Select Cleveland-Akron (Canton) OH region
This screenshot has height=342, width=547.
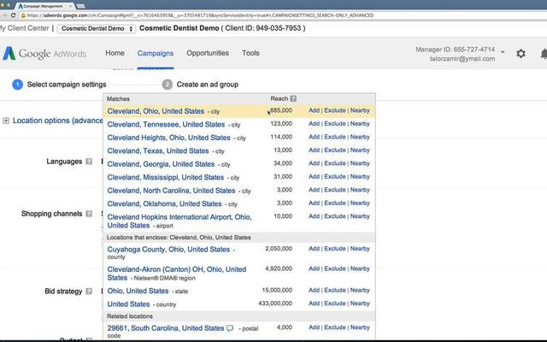coord(177,274)
